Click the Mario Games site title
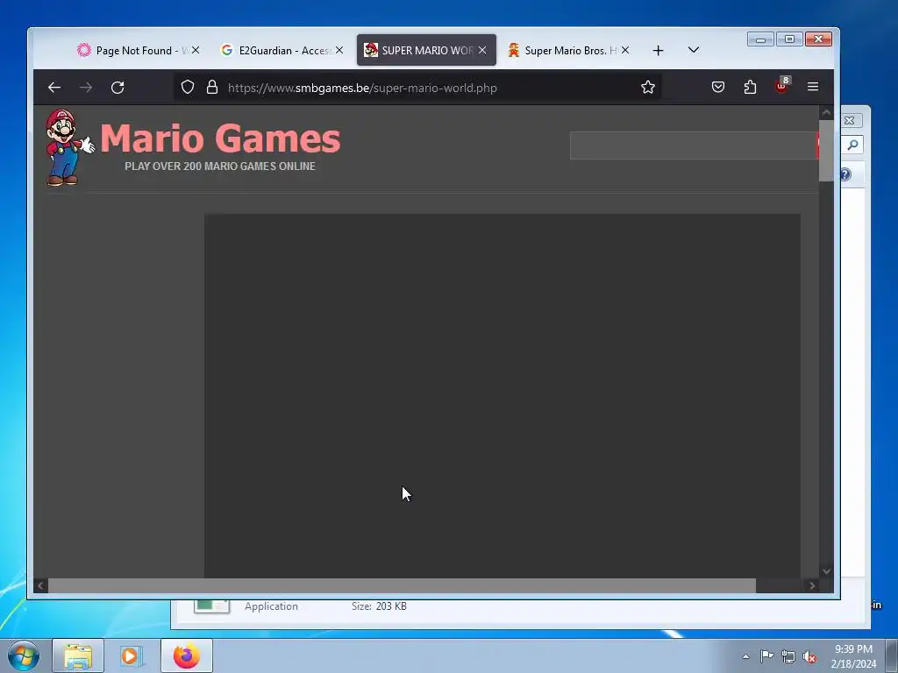Viewport: 898px width, 673px height. (x=220, y=138)
